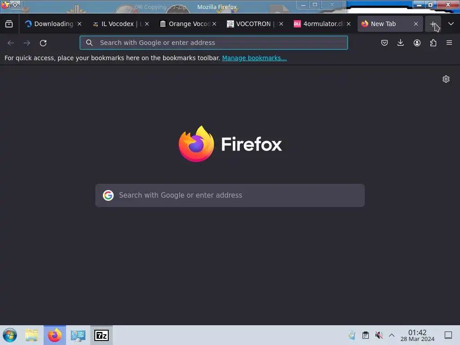
Task: Click the show desktop button
Action: (x=448, y=335)
